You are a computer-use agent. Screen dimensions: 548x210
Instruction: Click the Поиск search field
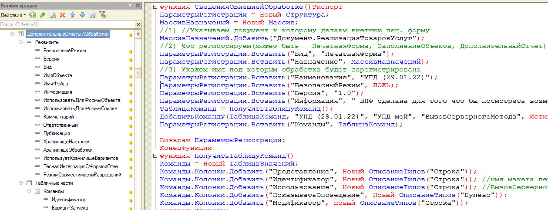(65, 24)
